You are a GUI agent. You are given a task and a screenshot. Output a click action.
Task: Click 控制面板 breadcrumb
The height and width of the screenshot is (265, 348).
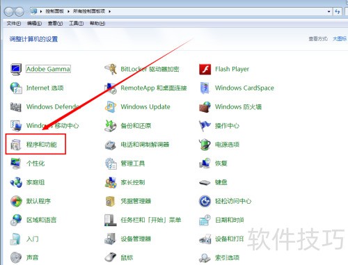pyautogui.click(x=54, y=11)
